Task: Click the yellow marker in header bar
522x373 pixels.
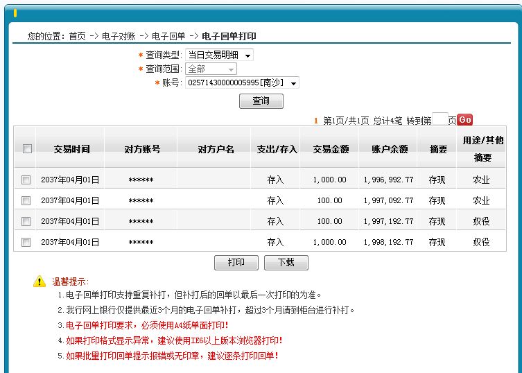Action: [x=15, y=13]
